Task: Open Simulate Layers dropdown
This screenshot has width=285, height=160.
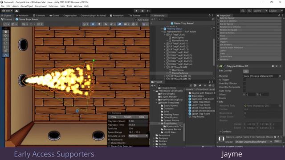Action: coord(138,136)
